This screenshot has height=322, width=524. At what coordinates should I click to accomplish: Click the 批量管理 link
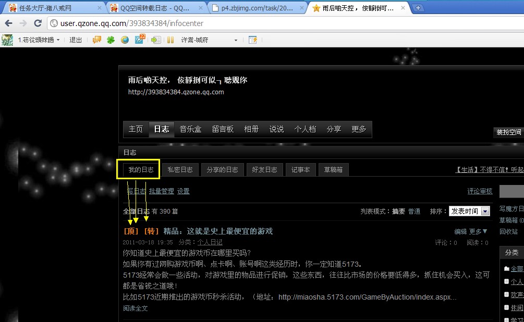(162, 191)
